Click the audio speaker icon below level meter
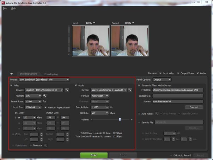 (69, 54)
